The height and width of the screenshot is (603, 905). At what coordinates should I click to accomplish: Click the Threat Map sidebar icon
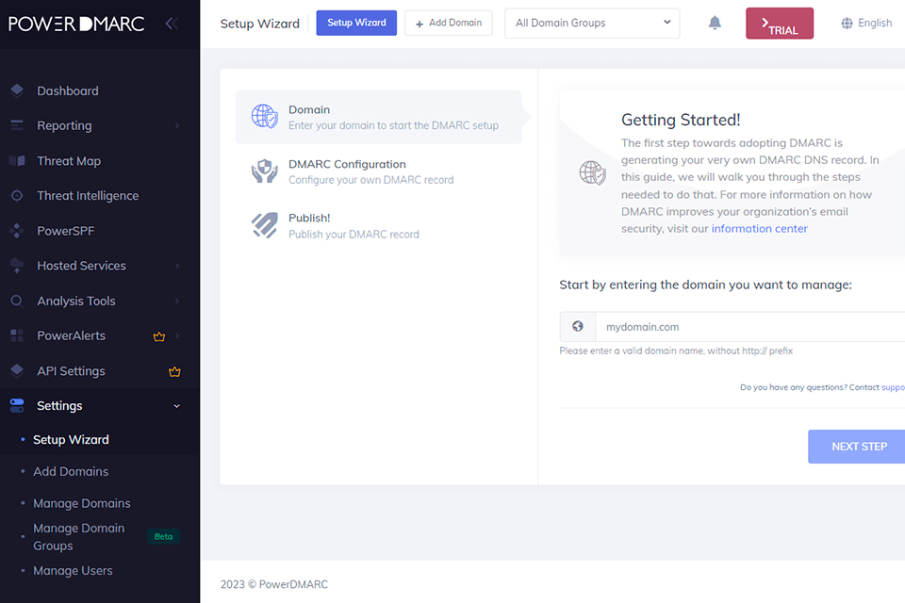(17, 160)
